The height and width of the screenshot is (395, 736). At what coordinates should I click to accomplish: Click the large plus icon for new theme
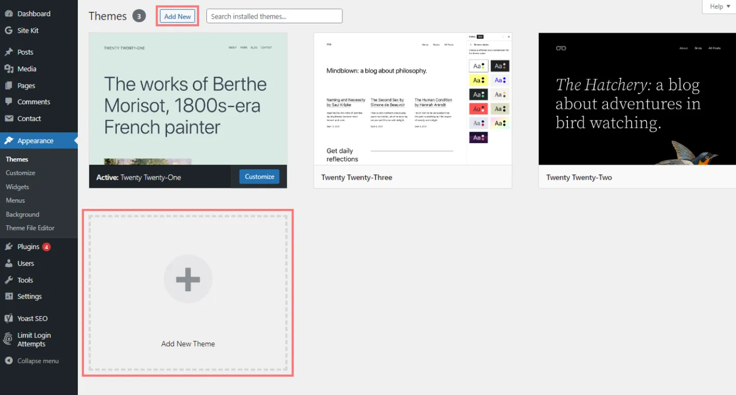[x=188, y=279]
